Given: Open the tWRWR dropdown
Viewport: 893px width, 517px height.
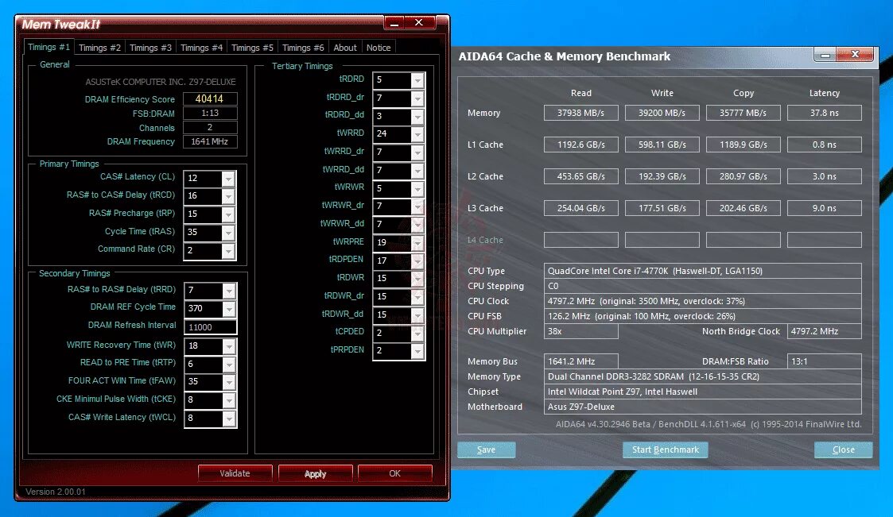Looking at the screenshot, I should [x=417, y=189].
